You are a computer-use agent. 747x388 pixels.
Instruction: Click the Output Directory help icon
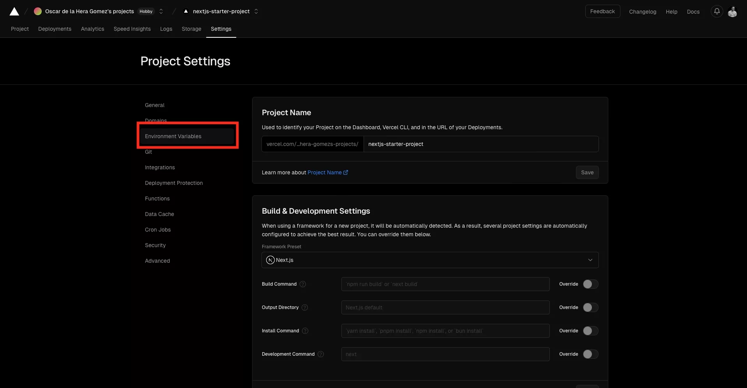305,307
